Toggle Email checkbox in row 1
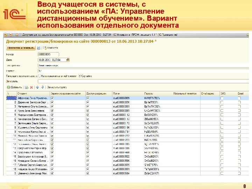The width and height of the screenshot is (252, 189). tap(239, 98)
